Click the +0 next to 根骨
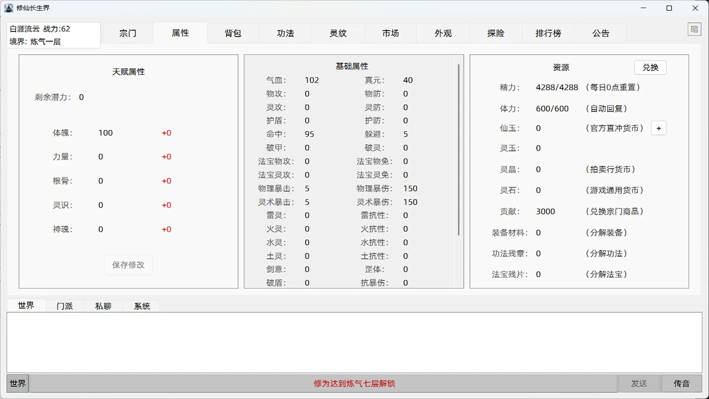709x399 pixels. coord(167,181)
